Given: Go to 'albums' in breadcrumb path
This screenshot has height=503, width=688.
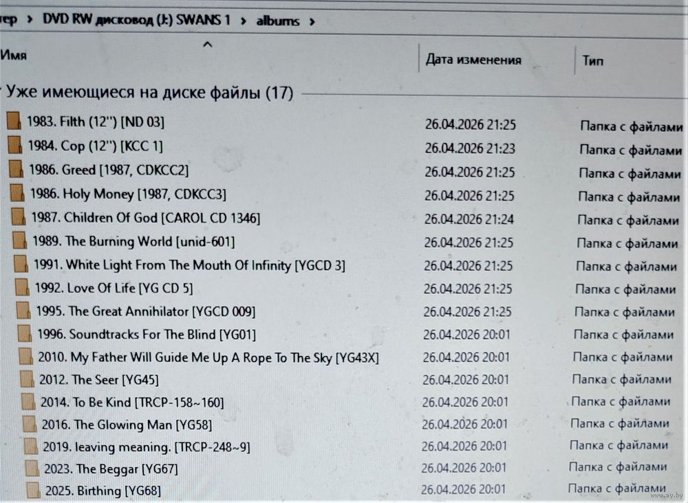Looking at the screenshot, I should (x=278, y=21).
